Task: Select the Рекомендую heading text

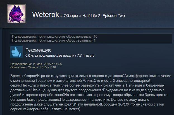Action: click(x=38, y=50)
